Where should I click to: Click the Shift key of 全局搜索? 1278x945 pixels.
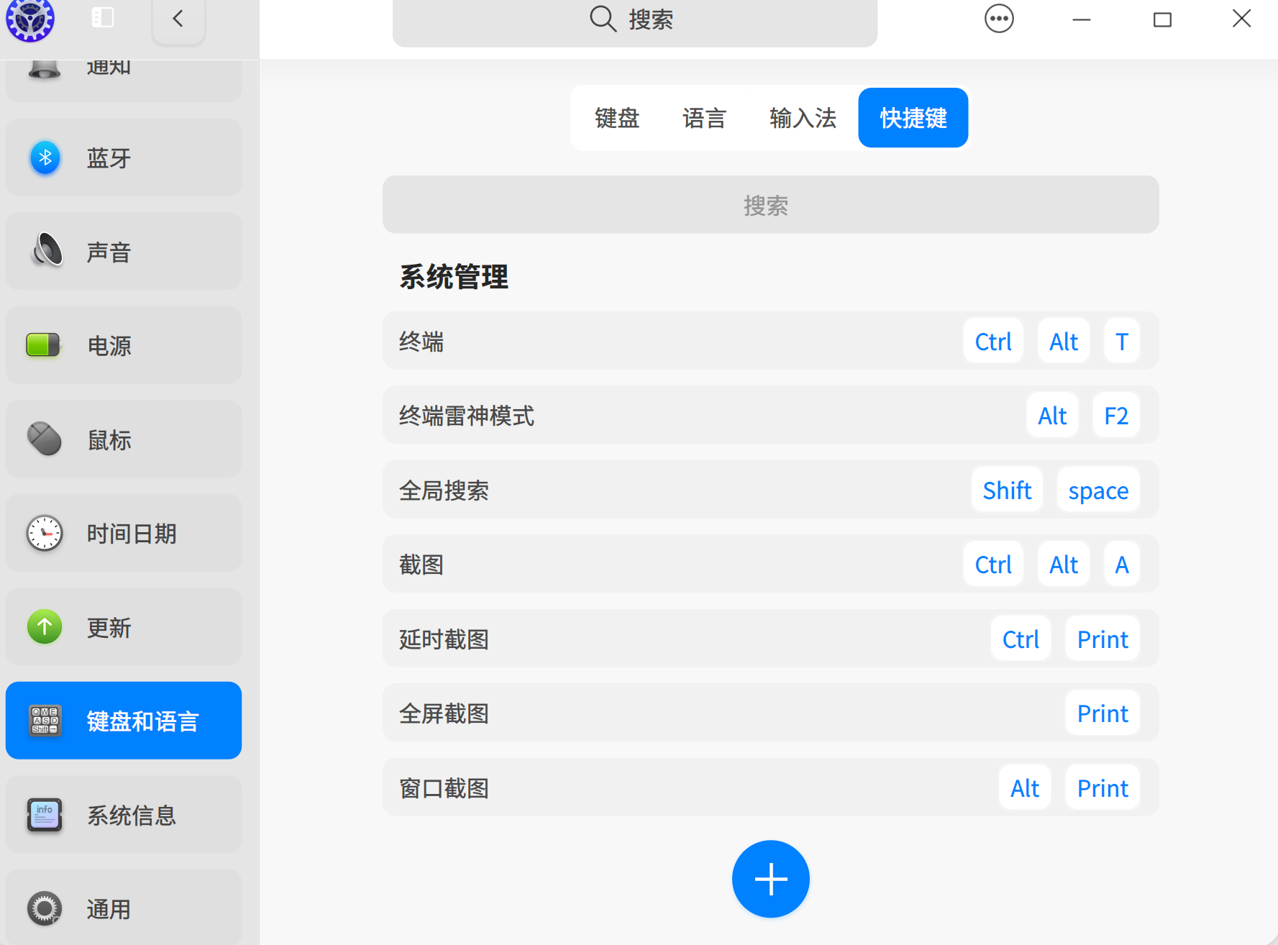1007,490
